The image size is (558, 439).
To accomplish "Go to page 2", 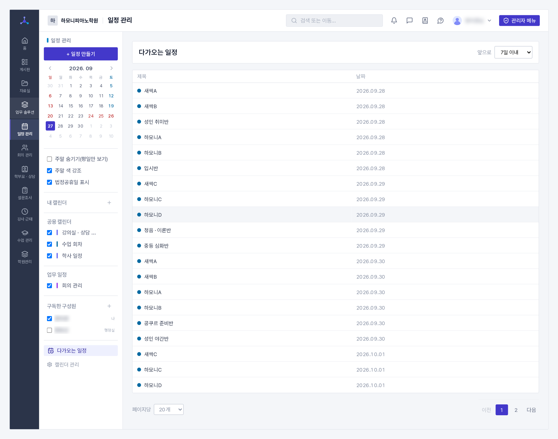I will pos(516,410).
